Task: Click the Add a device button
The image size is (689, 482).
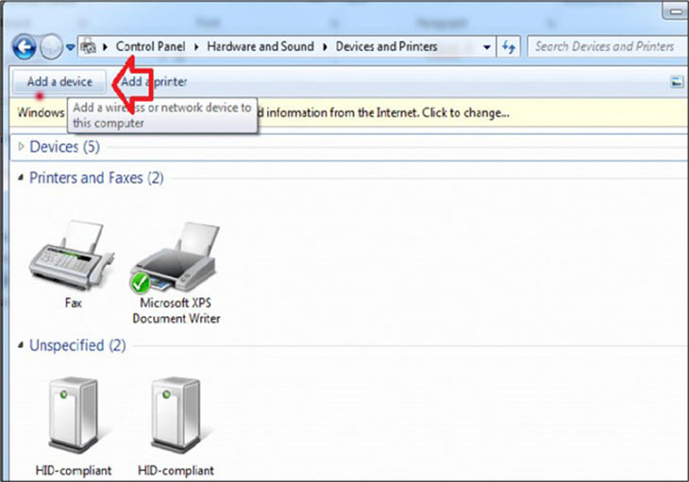Action: point(59,82)
